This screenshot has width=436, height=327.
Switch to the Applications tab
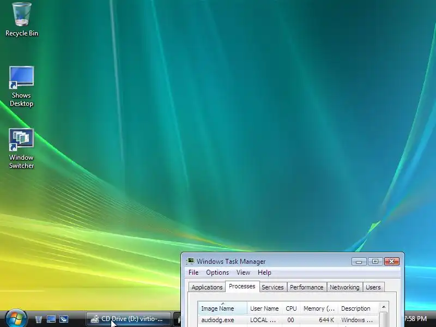[207, 287]
